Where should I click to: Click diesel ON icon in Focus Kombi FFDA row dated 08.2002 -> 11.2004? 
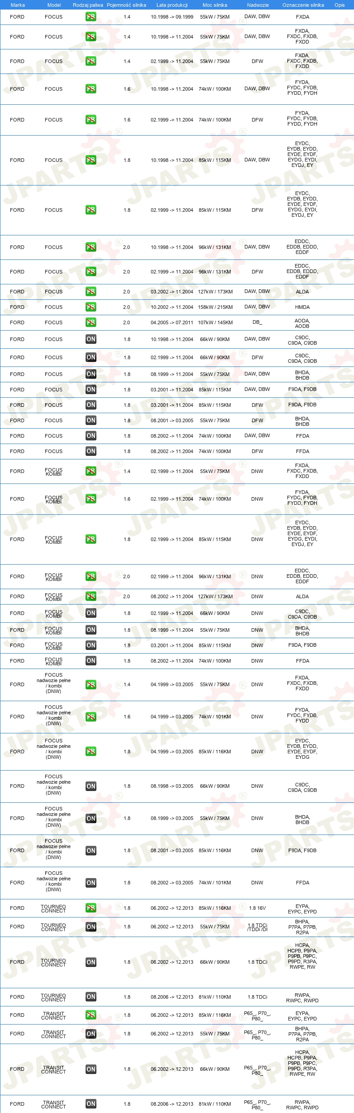point(91,661)
